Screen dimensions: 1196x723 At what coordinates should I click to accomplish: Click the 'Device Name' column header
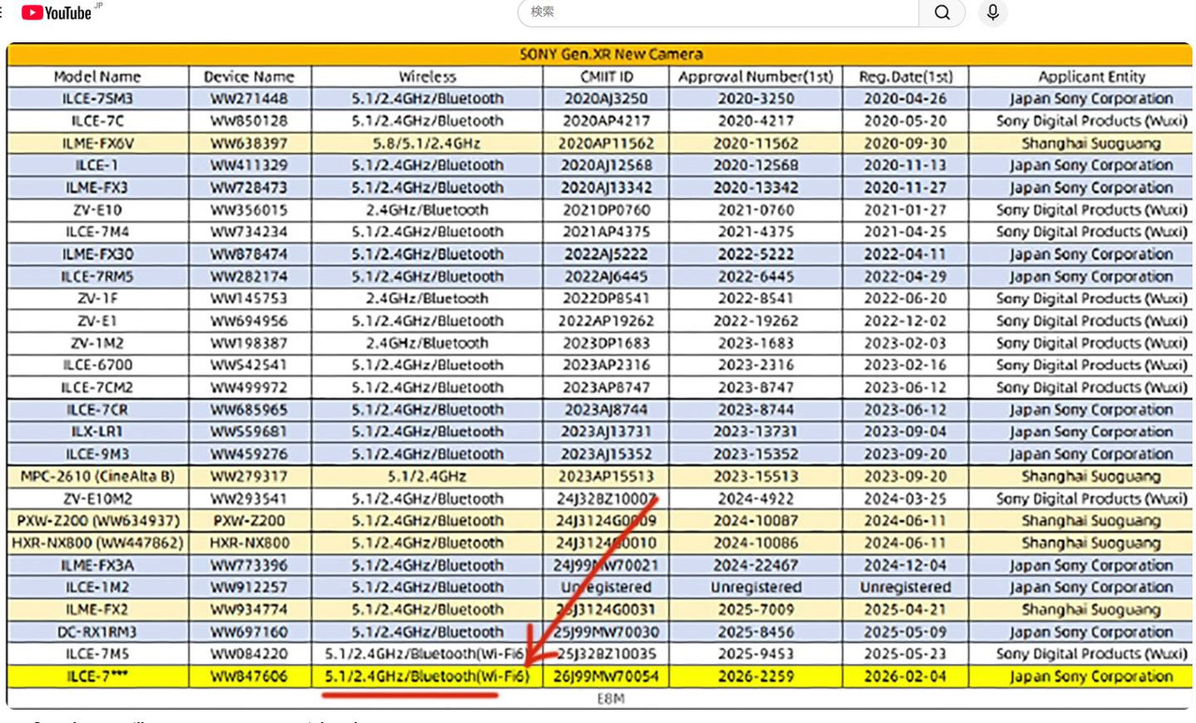pos(249,77)
